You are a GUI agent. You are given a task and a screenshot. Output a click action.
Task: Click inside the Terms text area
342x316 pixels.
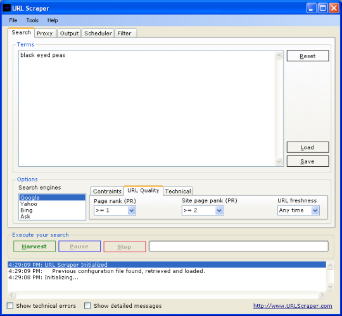click(147, 109)
